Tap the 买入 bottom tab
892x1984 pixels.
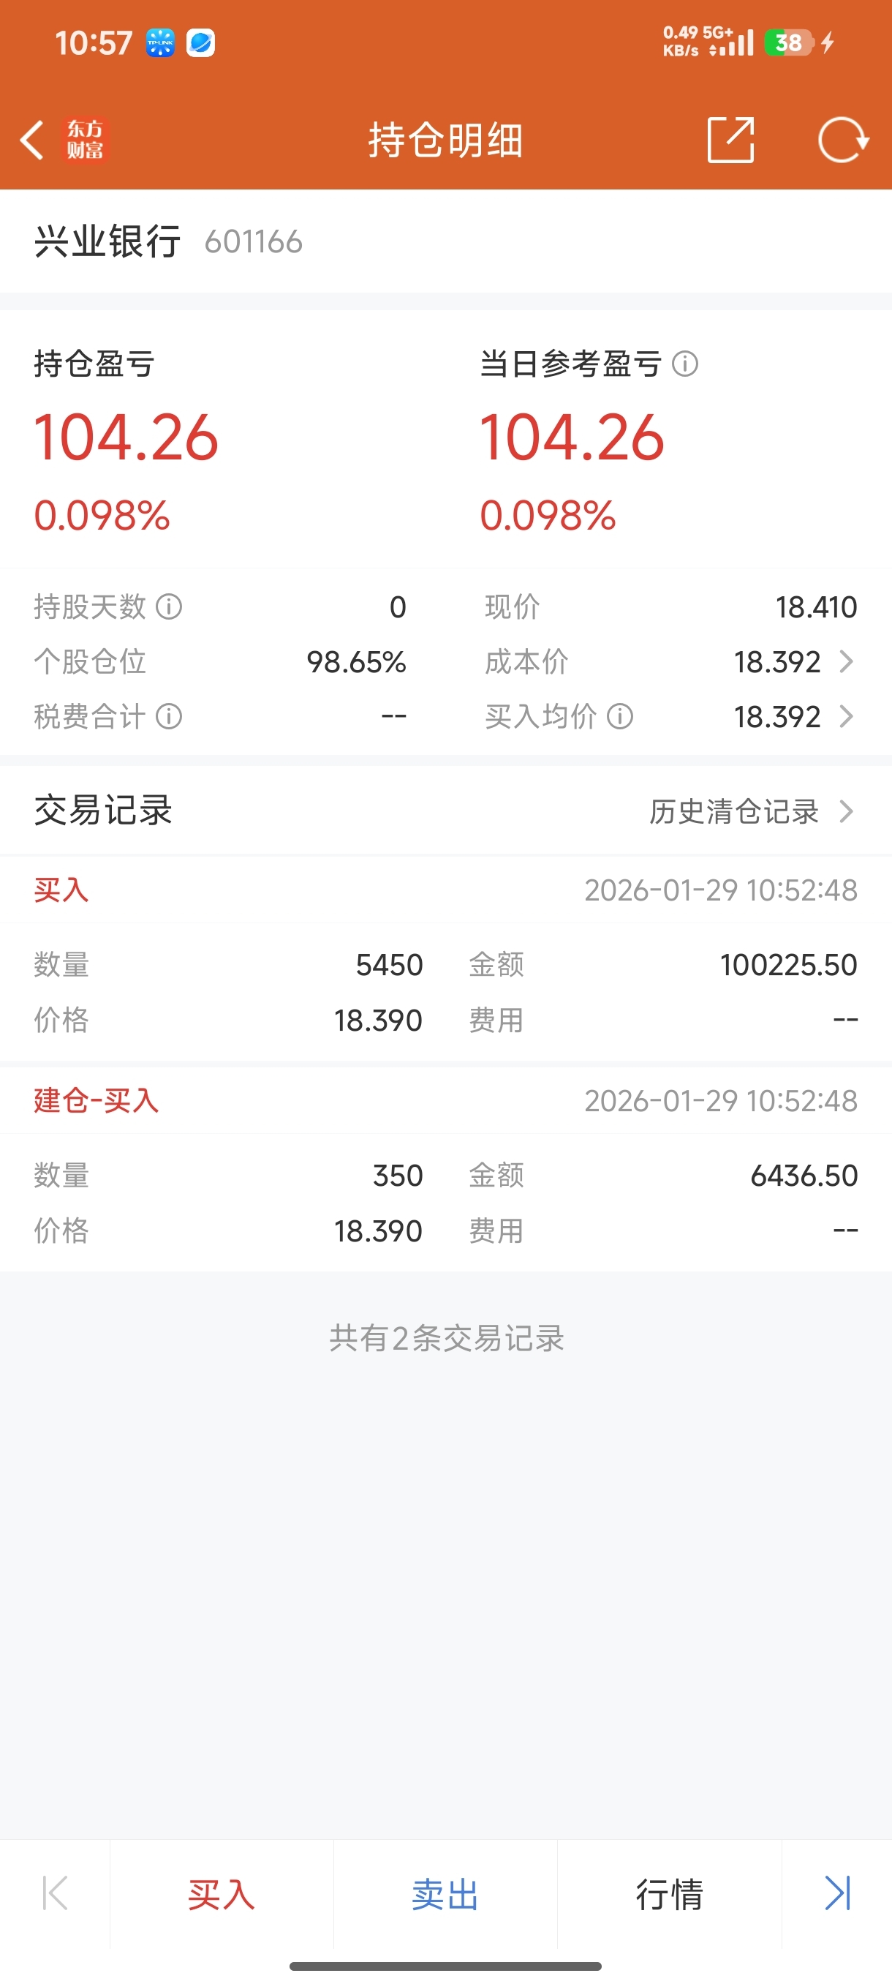click(222, 1894)
